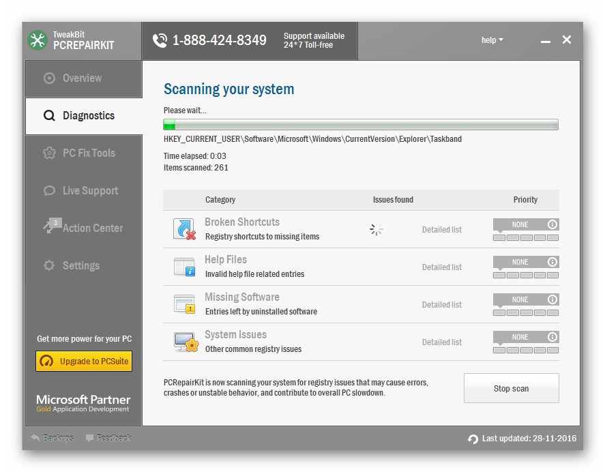Click the PC Fix Tools gear icon
605x472 pixels.
point(49,153)
